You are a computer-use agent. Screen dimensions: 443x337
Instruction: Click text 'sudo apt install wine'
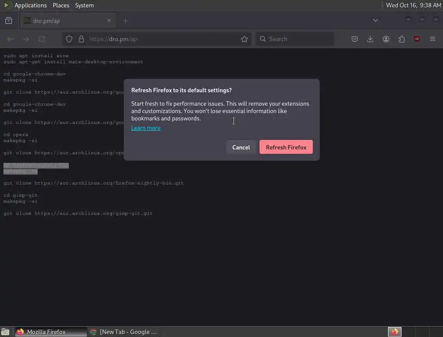coord(36,55)
